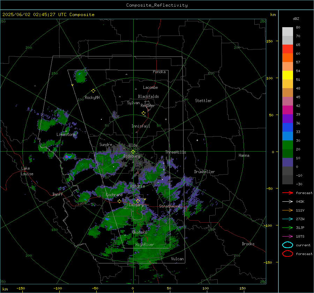This screenshot has width=314, height=293.
Task: Pick the pink 42-45 dBZ color band
Action: [287, 101]
